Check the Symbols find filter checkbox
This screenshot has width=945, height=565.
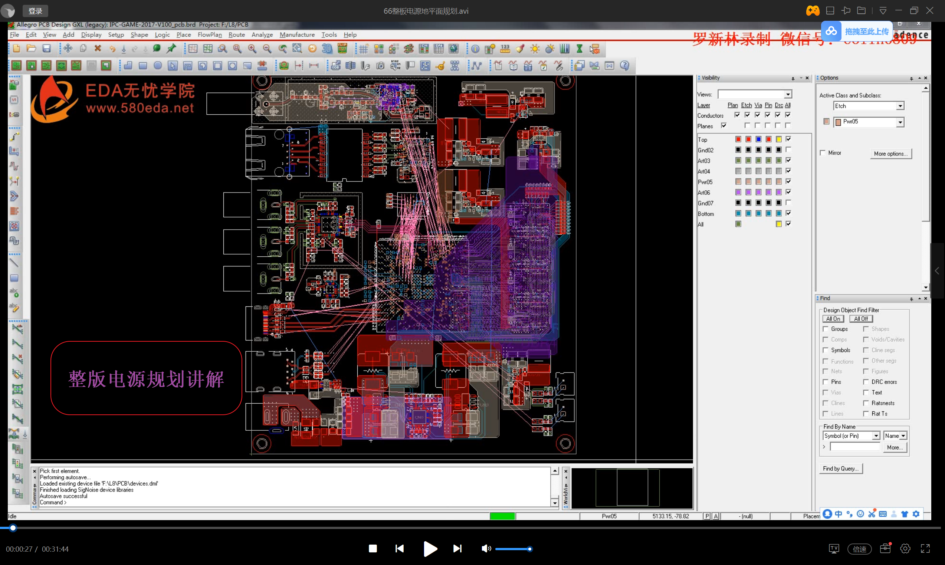pyautogui.click(x=826, y=350)
